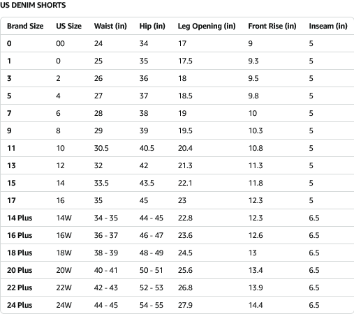Click the Waist (in) column header
This screenshot has width=354, height=314.
pos(110,26)
